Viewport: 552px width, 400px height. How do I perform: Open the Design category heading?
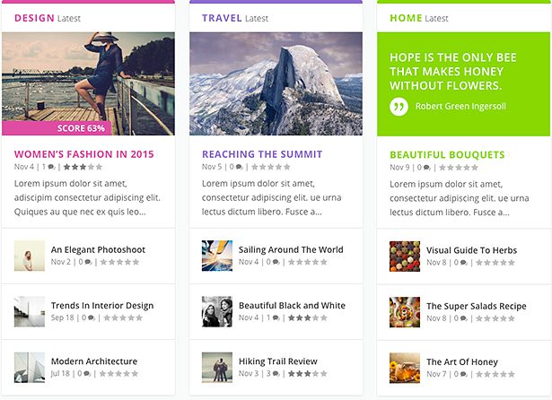coord(34,18)
